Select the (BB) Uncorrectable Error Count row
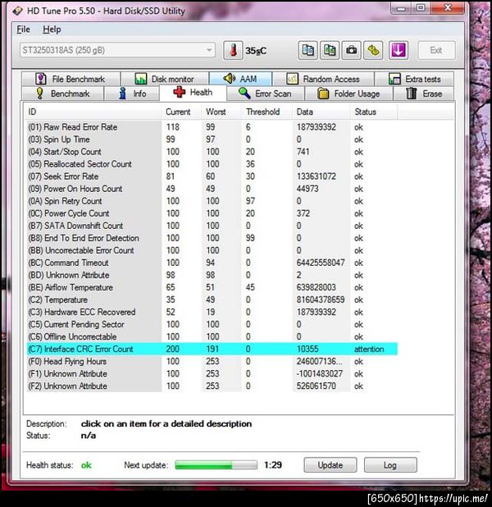 (x=212, y=250)
